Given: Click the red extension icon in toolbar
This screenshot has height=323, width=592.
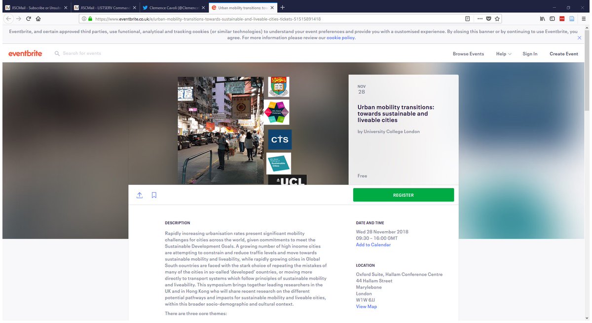Looking at the screenshot, I should 562,19.
